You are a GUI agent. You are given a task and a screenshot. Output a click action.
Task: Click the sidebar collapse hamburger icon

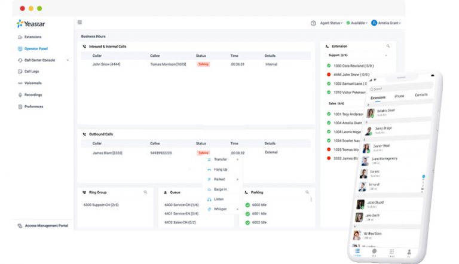click(x=79, y=23)
